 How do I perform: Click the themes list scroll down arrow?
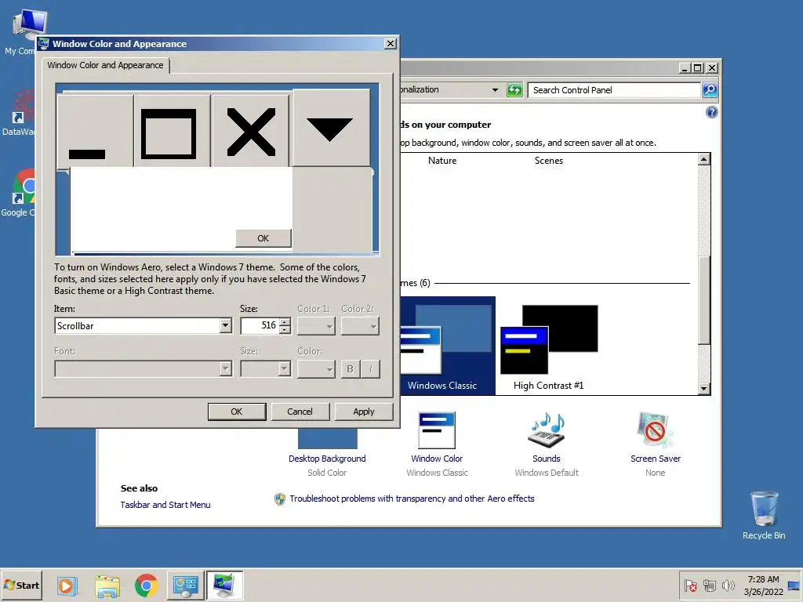point(703,389)
